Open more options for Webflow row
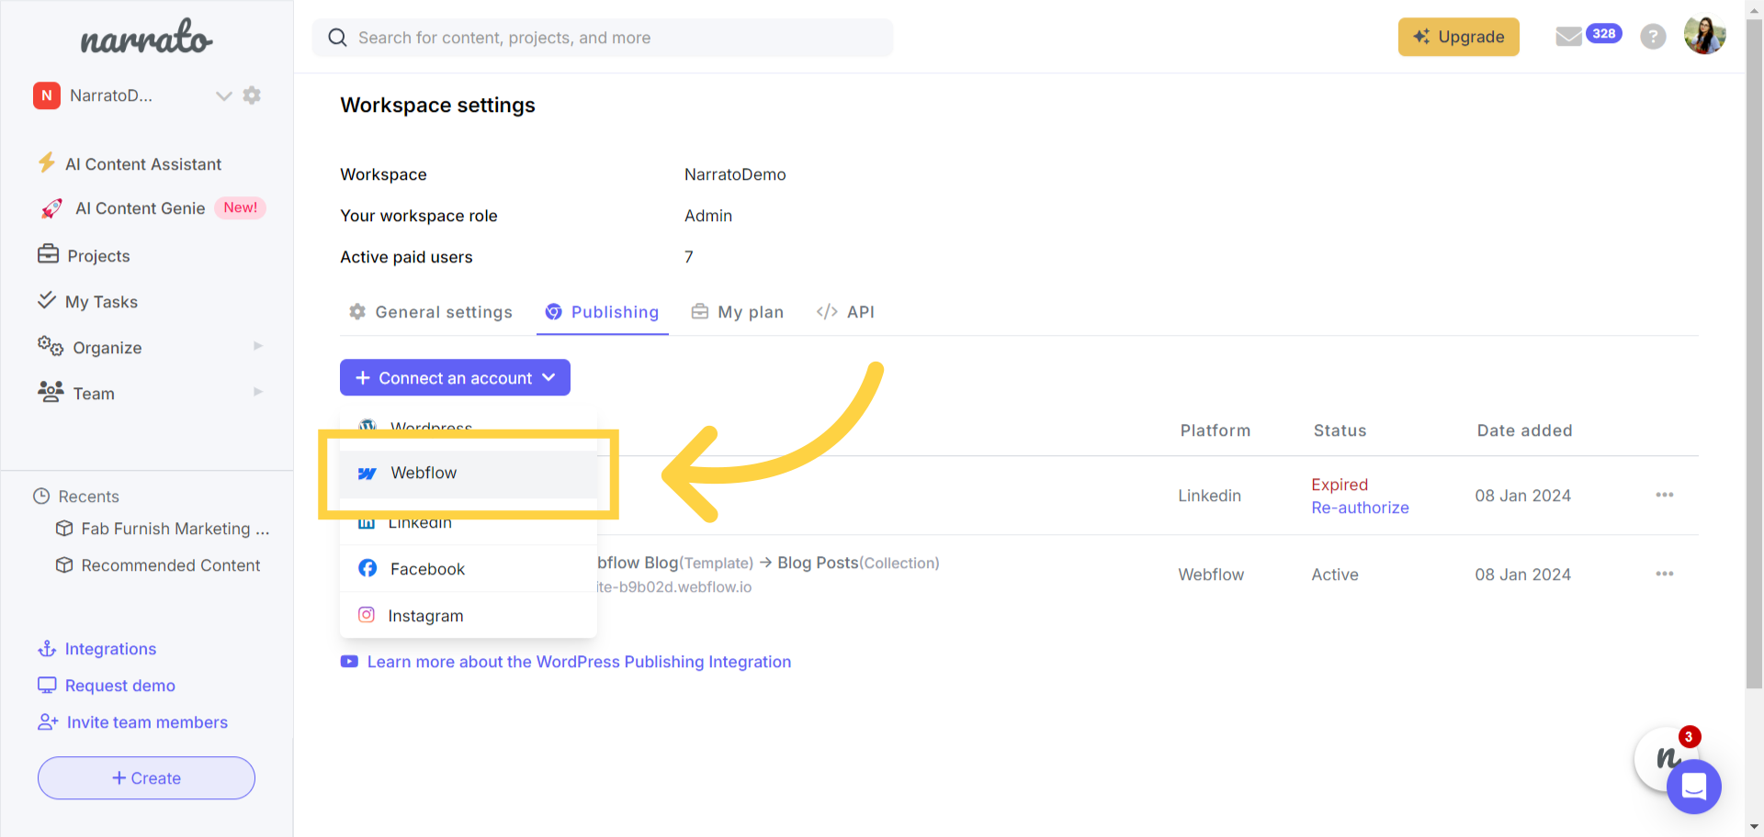 [1665, 574]
